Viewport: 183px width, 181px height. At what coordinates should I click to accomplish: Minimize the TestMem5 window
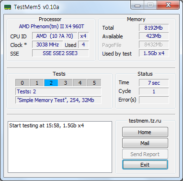tap(137, 5)
